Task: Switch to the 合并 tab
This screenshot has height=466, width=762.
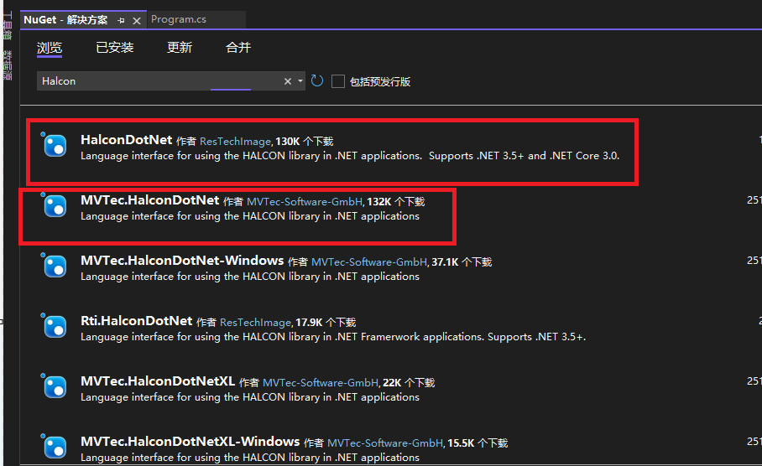Action: coord(238,48)
